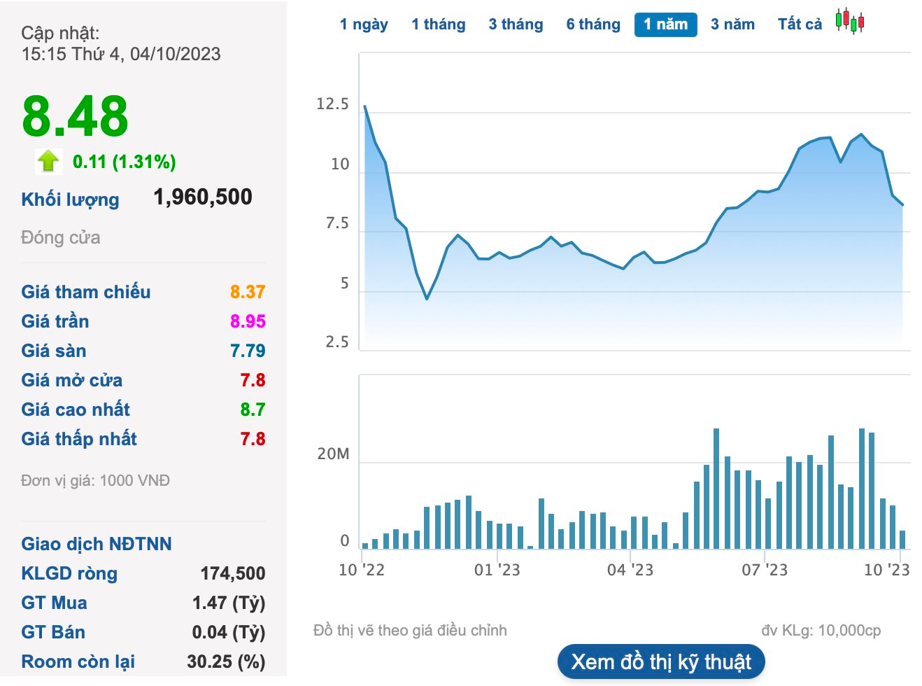
Task: Click the 'Room còn lại' label
Action: (78, 661)
